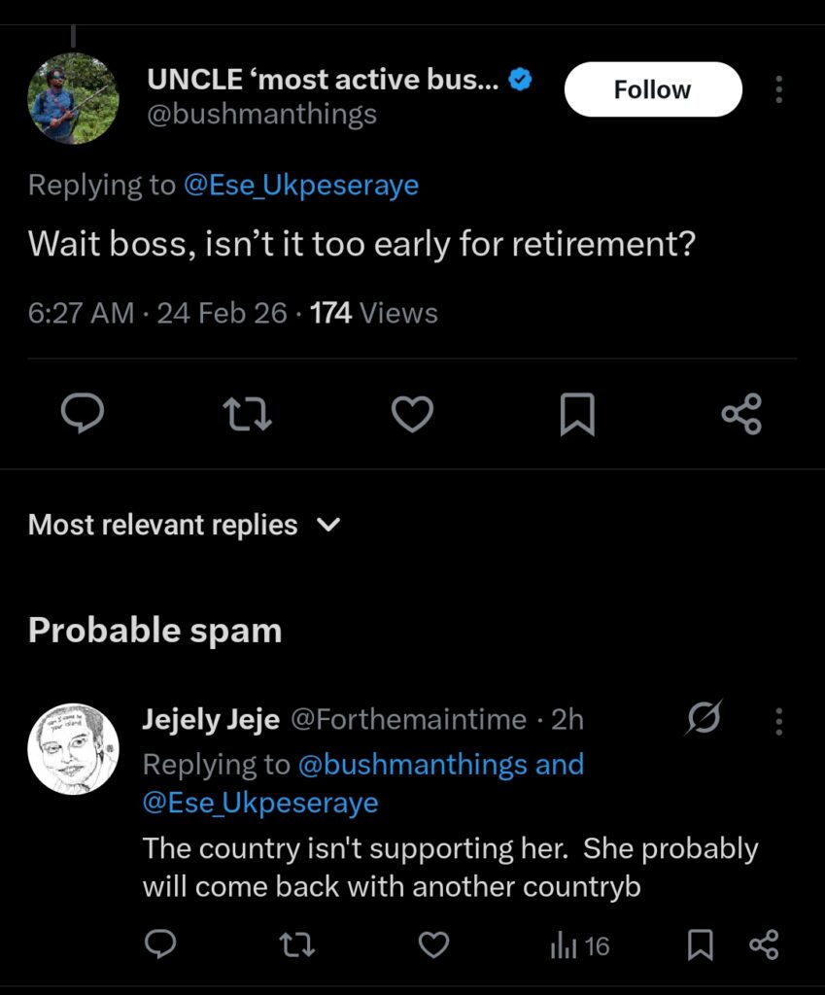The height and width of the screenshot is (995, 825).
Task: View analytics showing 16 views
Action: tap(580, 944)
